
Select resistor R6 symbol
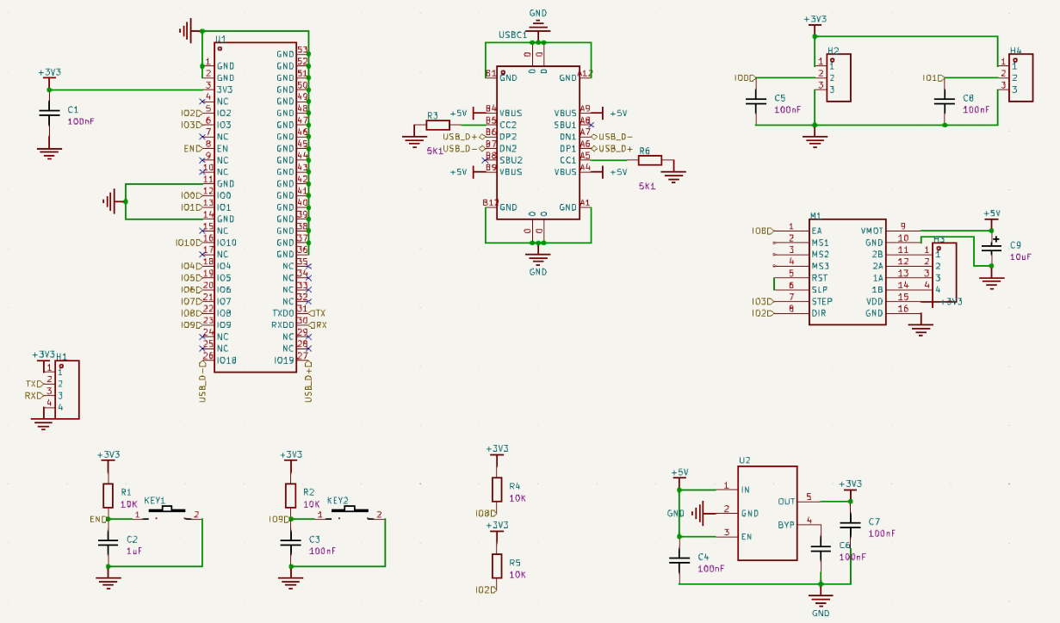click(x=649, y=160)
